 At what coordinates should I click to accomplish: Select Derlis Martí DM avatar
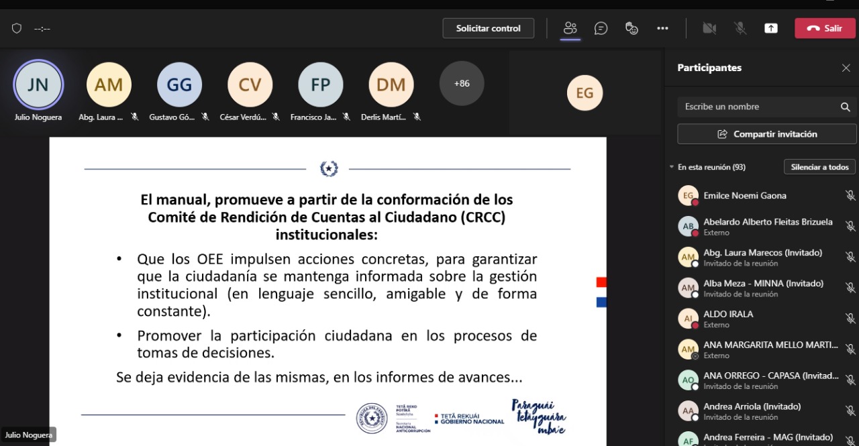391,85
